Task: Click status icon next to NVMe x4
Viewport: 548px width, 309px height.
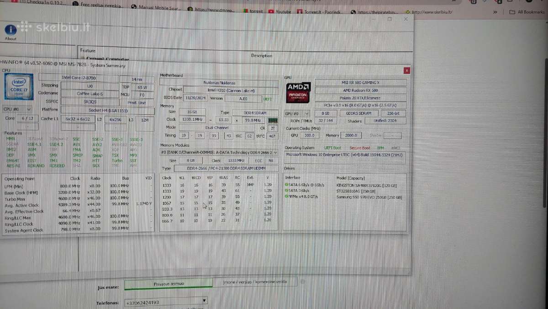Action: click(286, 197)
